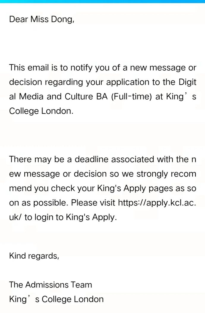Click 'The Admissions Team' signature line

(51, 285)
